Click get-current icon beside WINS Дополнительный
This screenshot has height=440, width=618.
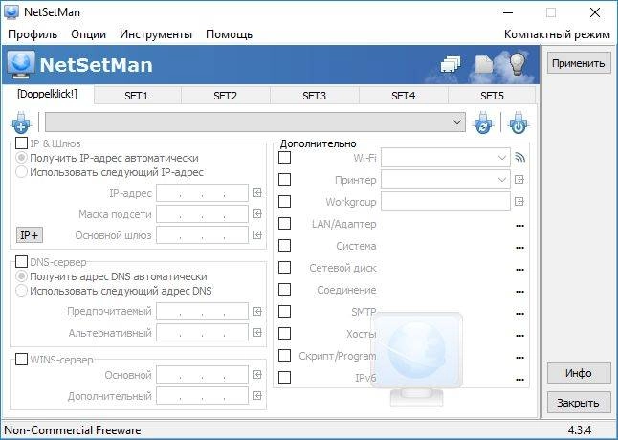pyautogui.click(x=257, y=395)
